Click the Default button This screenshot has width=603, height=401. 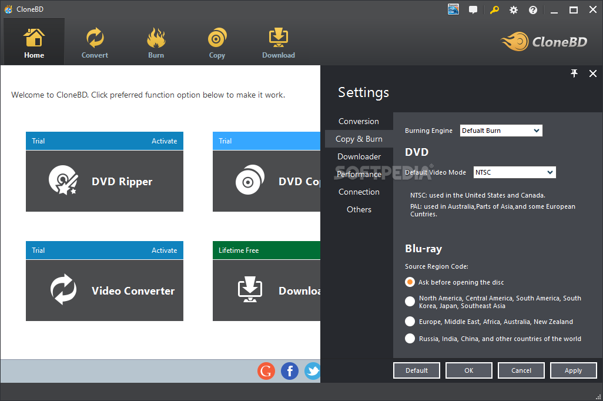point(417,370)
